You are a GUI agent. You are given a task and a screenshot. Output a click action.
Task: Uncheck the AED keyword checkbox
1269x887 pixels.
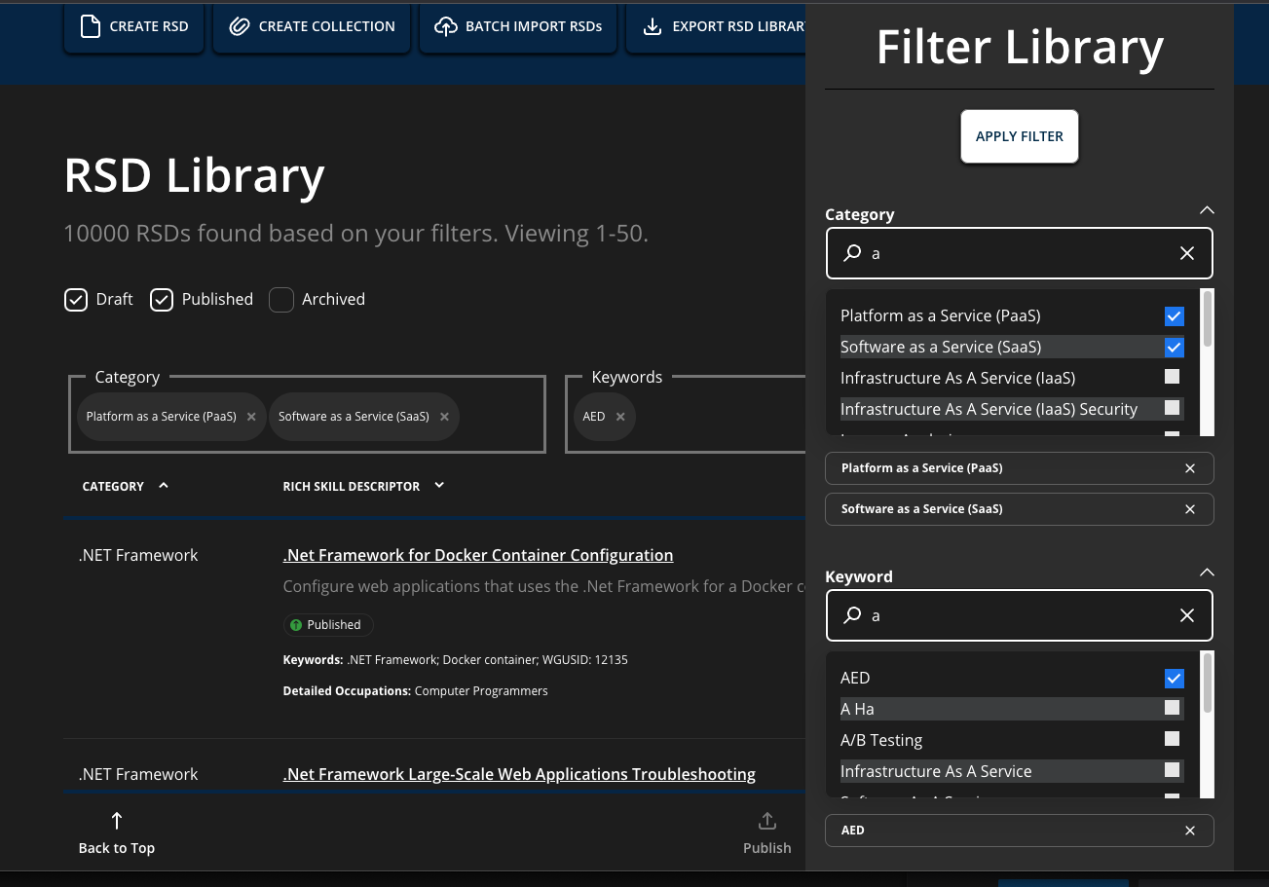coord(1174,679)
